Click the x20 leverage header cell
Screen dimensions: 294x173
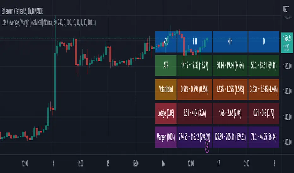click(x=166, y=42)
